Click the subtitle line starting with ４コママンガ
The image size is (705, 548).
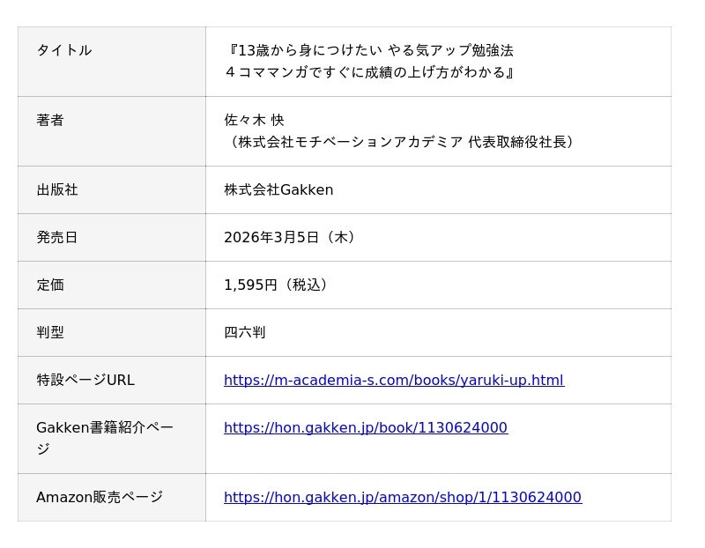point(370,72)
